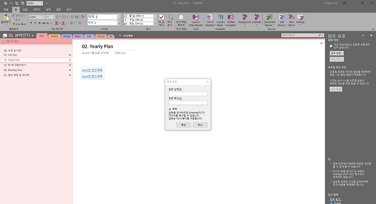Switch to the List section tab

click(89, 36)
